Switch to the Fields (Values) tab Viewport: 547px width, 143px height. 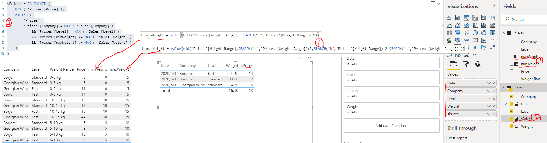coord(453,64)
